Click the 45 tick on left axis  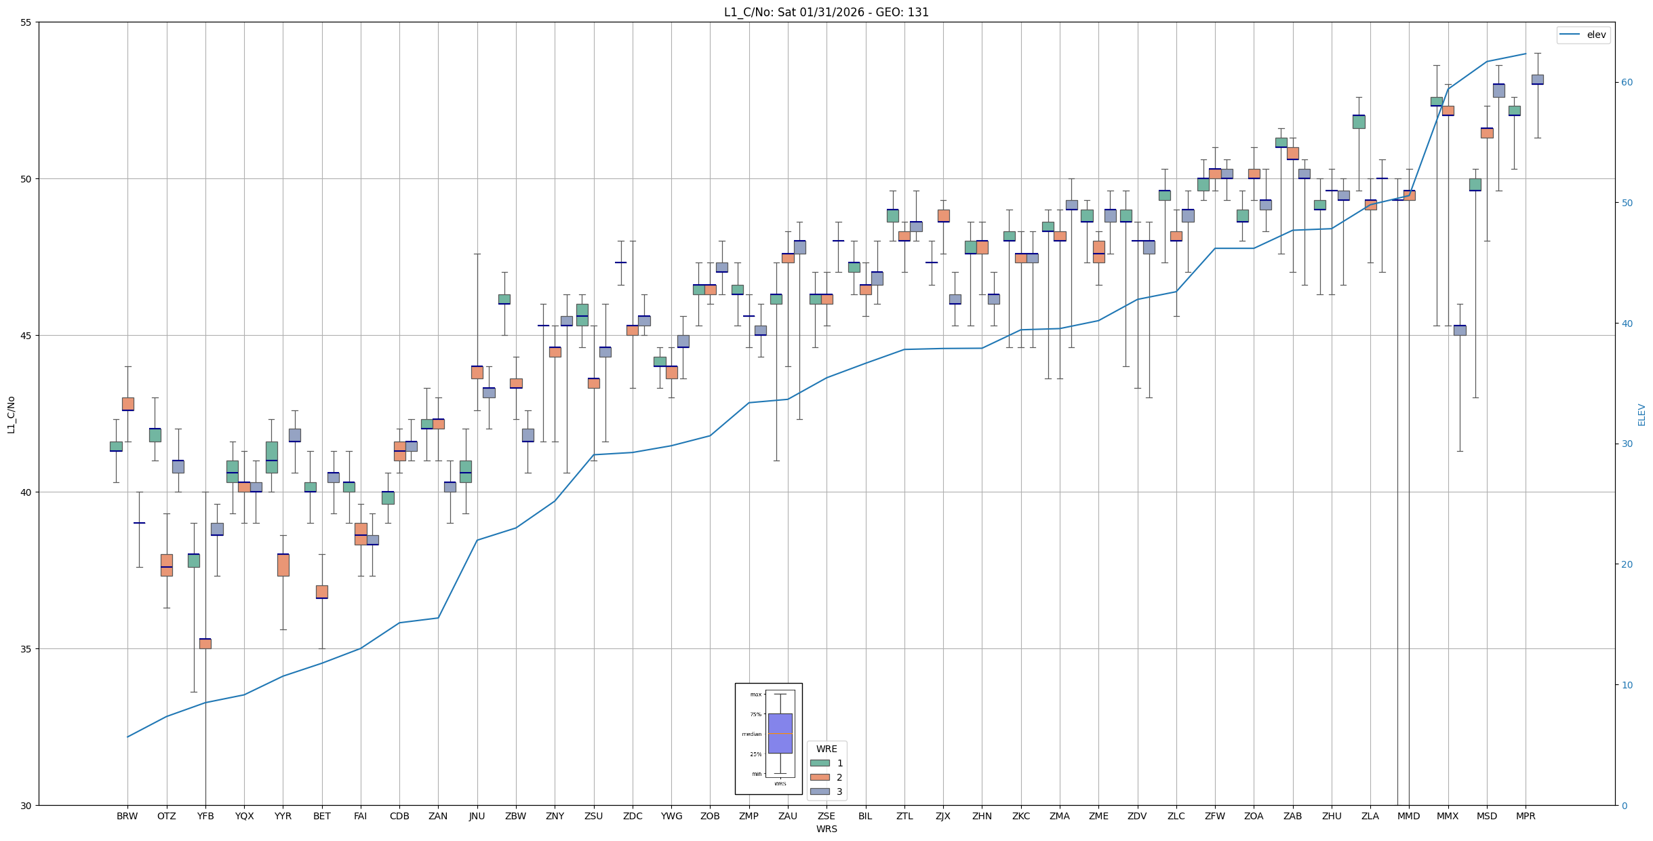click(27, 336)
